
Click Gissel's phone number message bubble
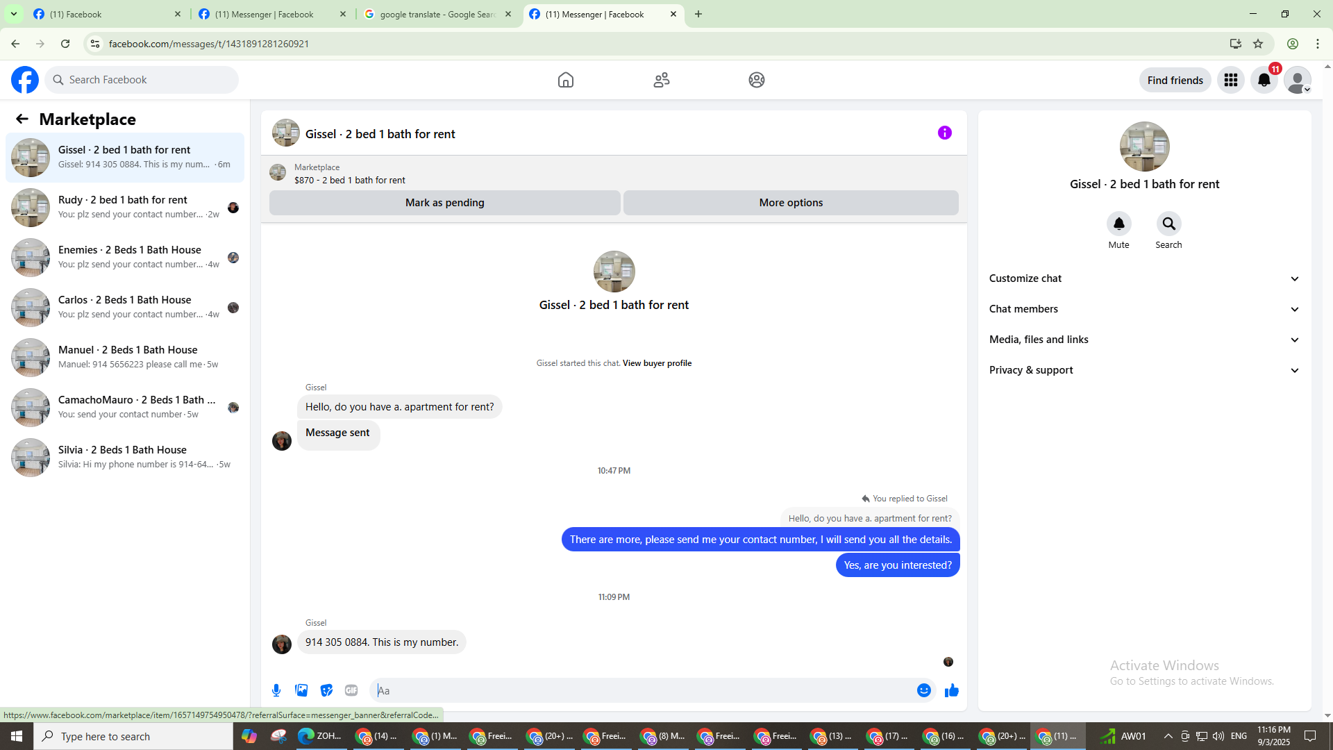click(x=382, y=642)
